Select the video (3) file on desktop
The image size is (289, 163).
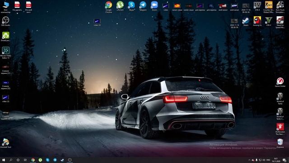pos(5,99)
